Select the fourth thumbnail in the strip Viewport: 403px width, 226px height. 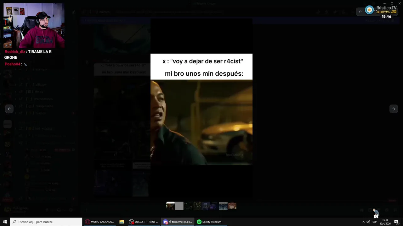[197, 206]
